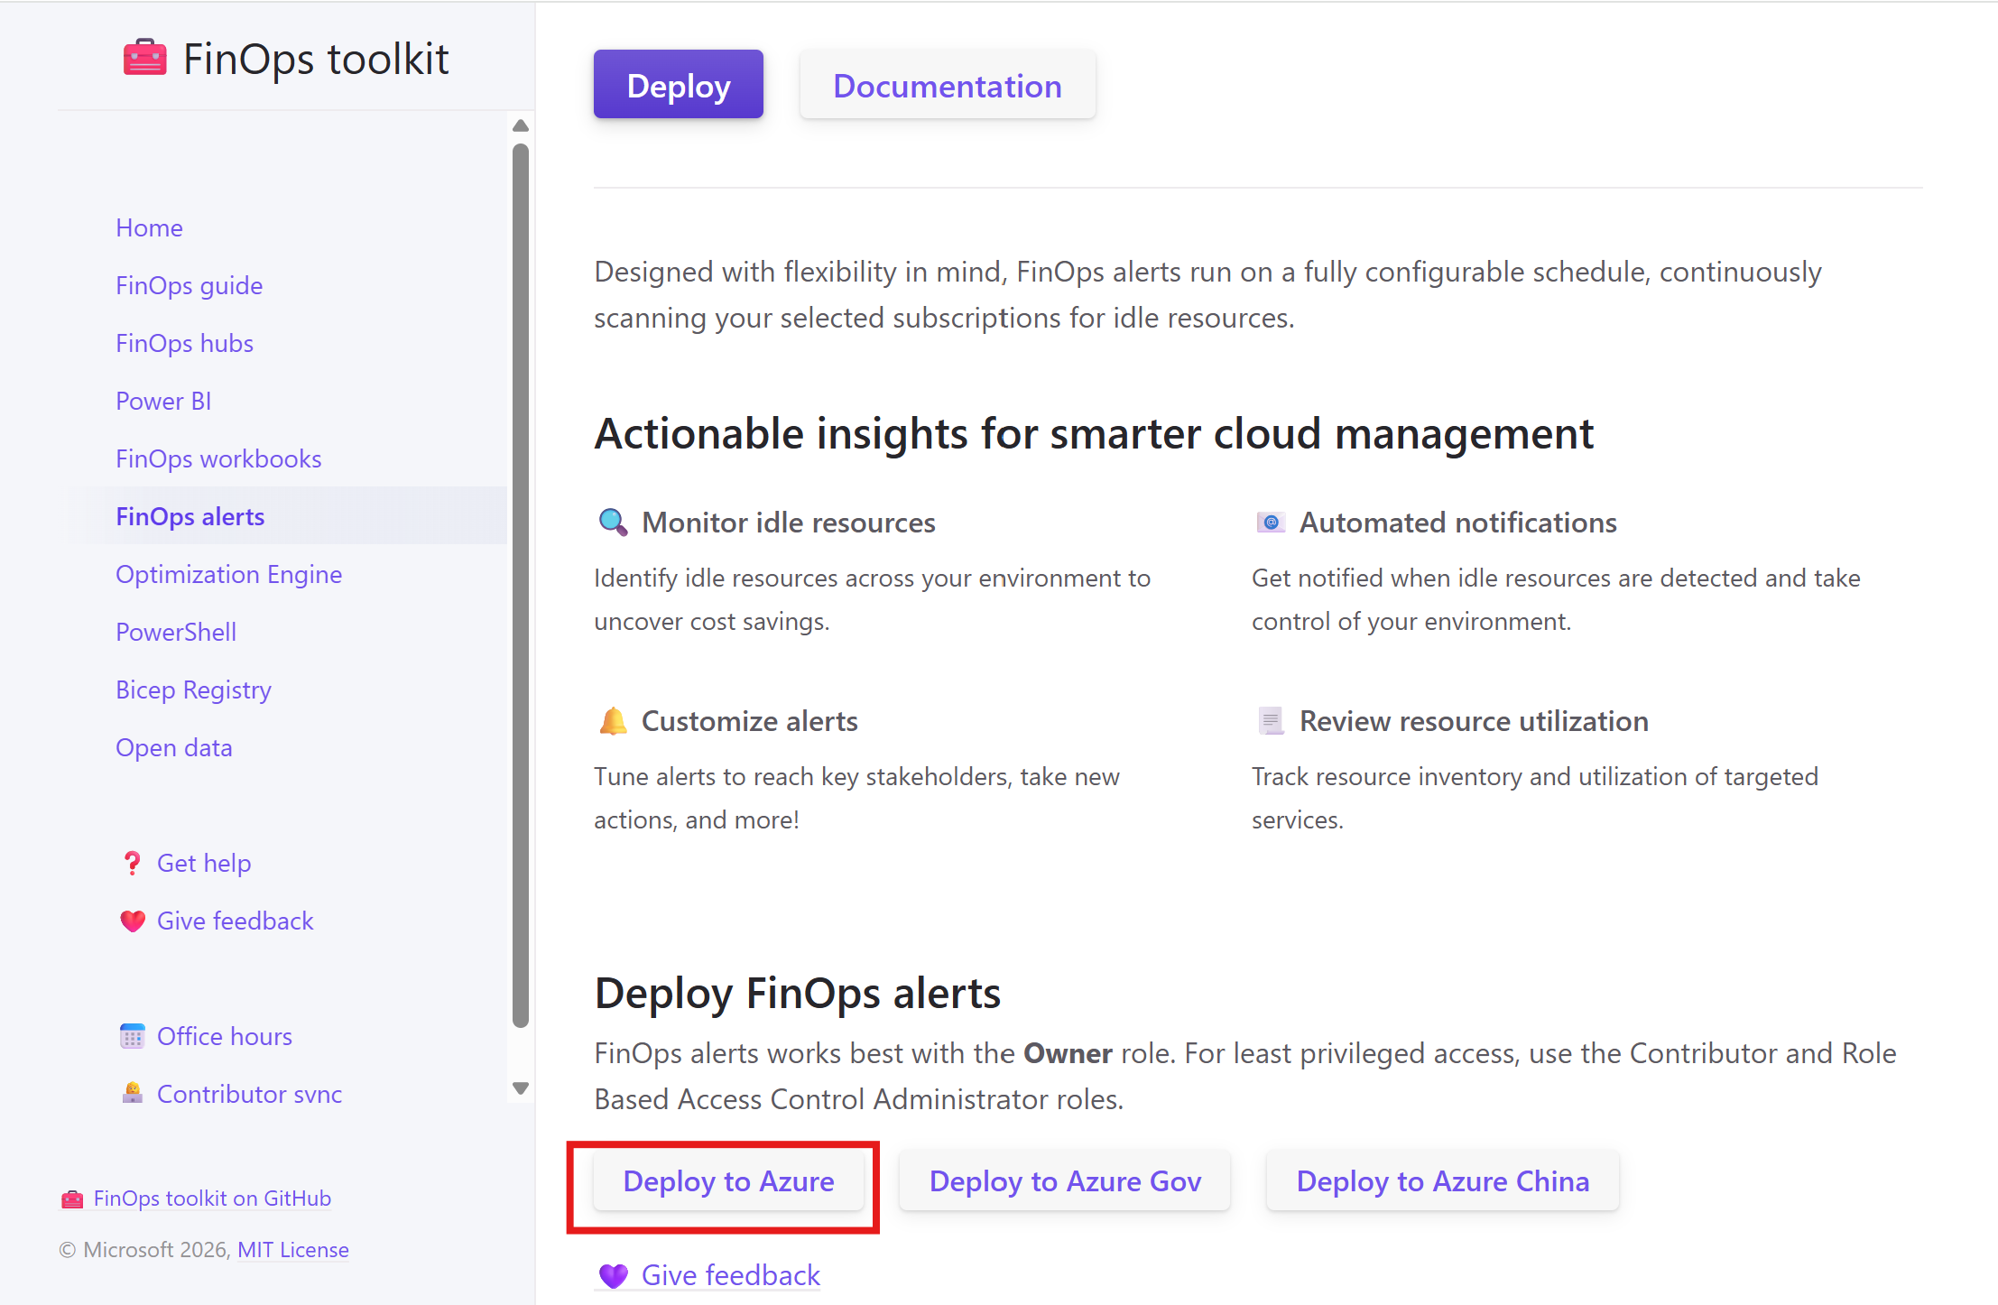Image resolution: width=1998 pixels, height=1305 pixels.
Task: Click the red question mark Get help icon
Action: pos(132,864)
